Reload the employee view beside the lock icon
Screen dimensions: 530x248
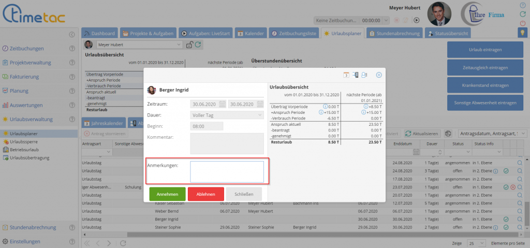pos(198,45)
